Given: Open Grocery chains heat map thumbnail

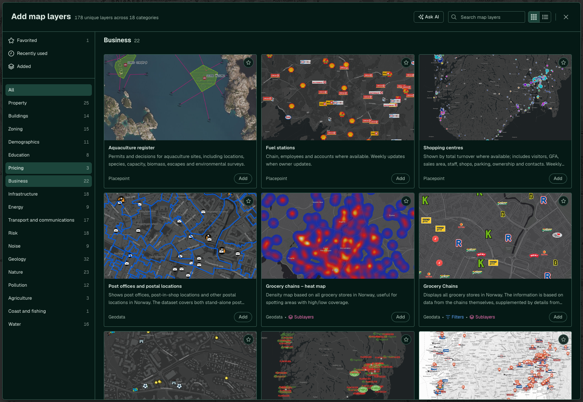Looking at the screenshot, I should 338,236.
